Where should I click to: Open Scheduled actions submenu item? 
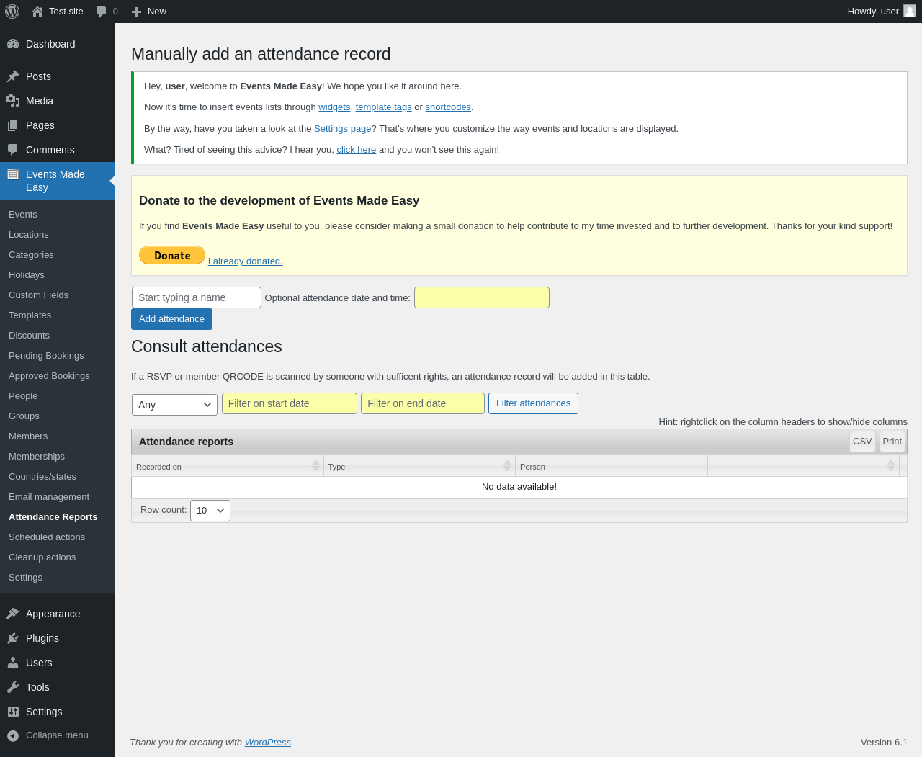[x=47, y=537]
